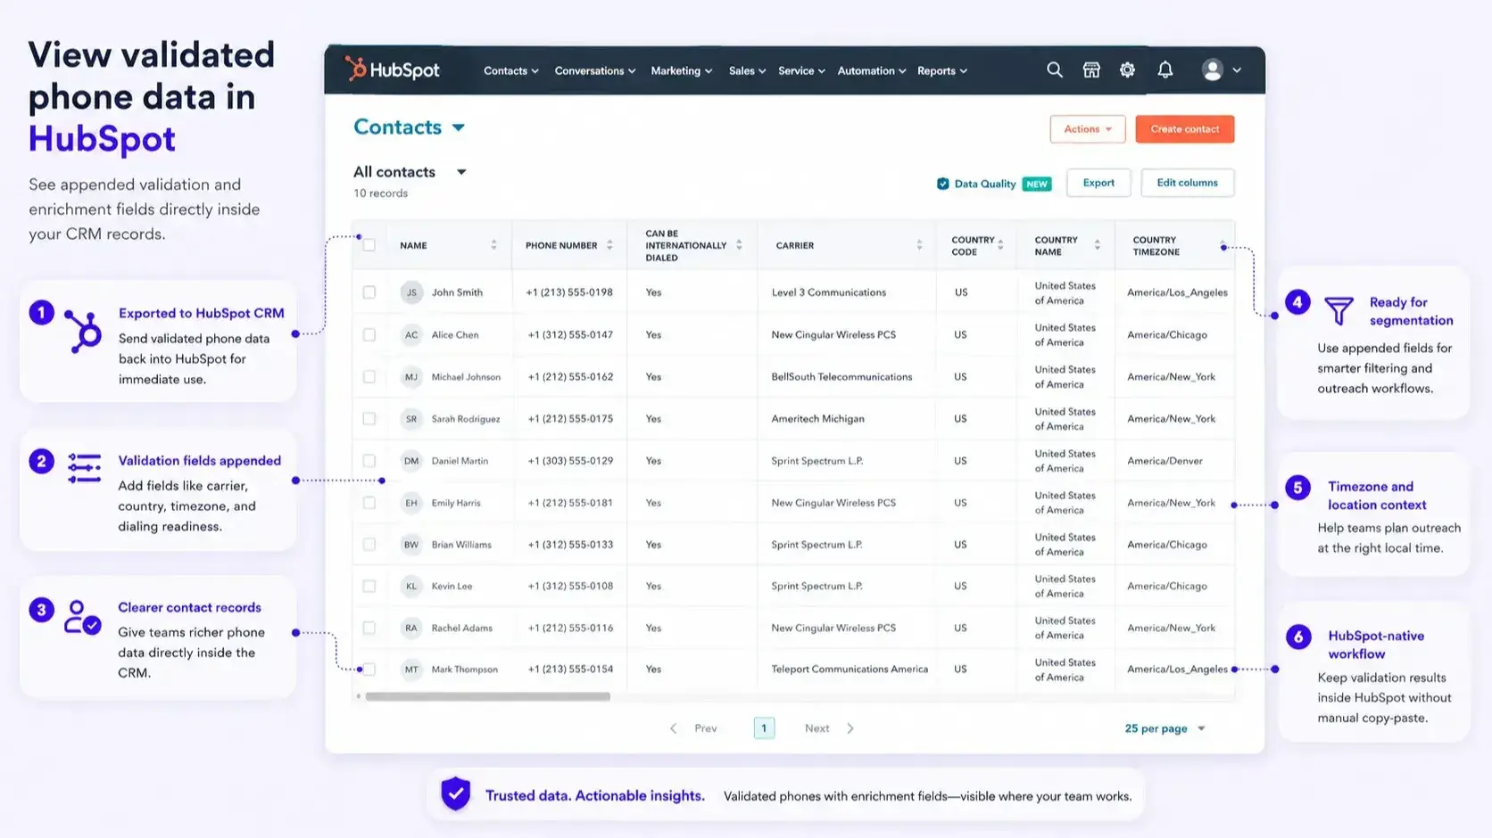Click the NEW badge beside Data Quality
This screenshot has width=1492, height=838.
[x=1037, y=184]
